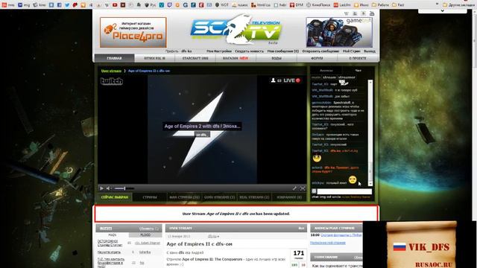Select the REAL STREAMS tab
The width and height of the screenshot is (477, 268).
(254, 197)
